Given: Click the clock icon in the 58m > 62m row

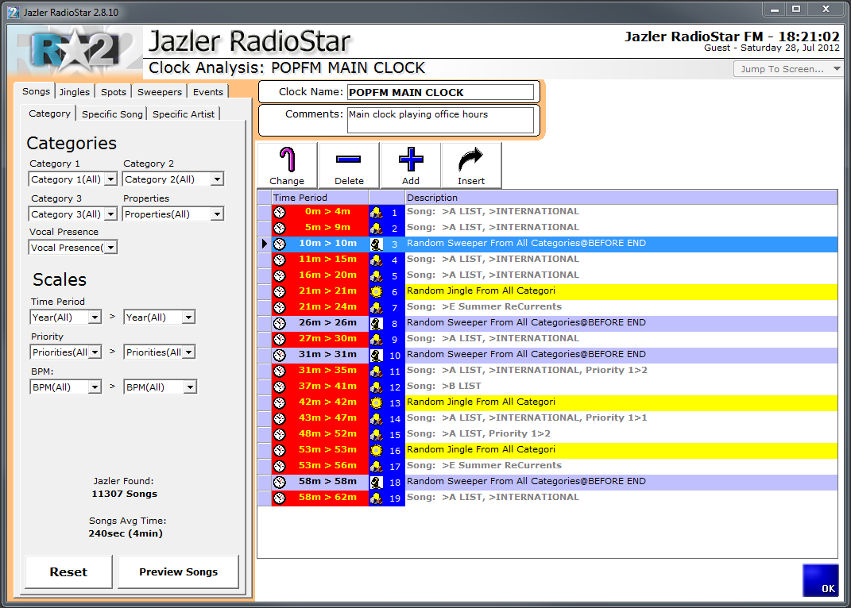Looking at the screenshot, I should pos(280,498).
